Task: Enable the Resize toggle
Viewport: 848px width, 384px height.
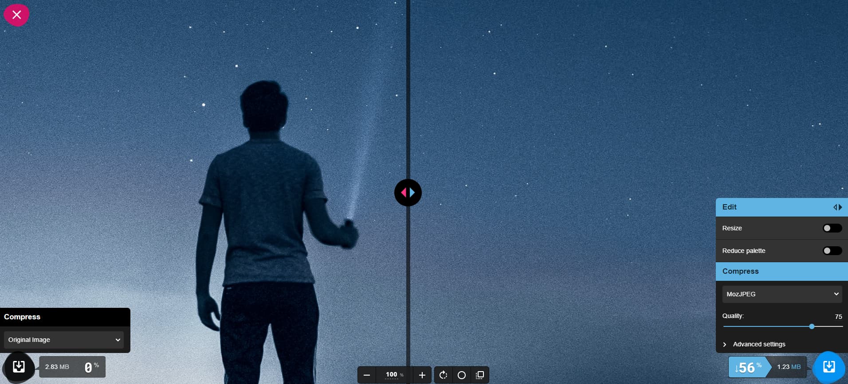Action: click(x=832, y=228)
